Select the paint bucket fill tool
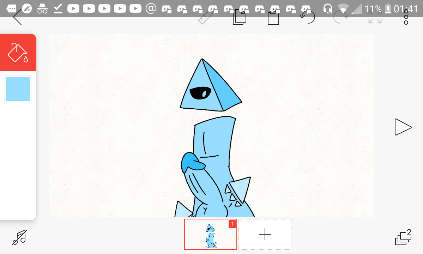 point(18,53)
